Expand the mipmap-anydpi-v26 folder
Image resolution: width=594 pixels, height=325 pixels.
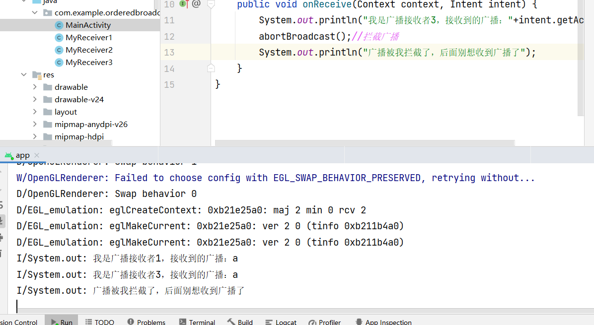[35, 125]
